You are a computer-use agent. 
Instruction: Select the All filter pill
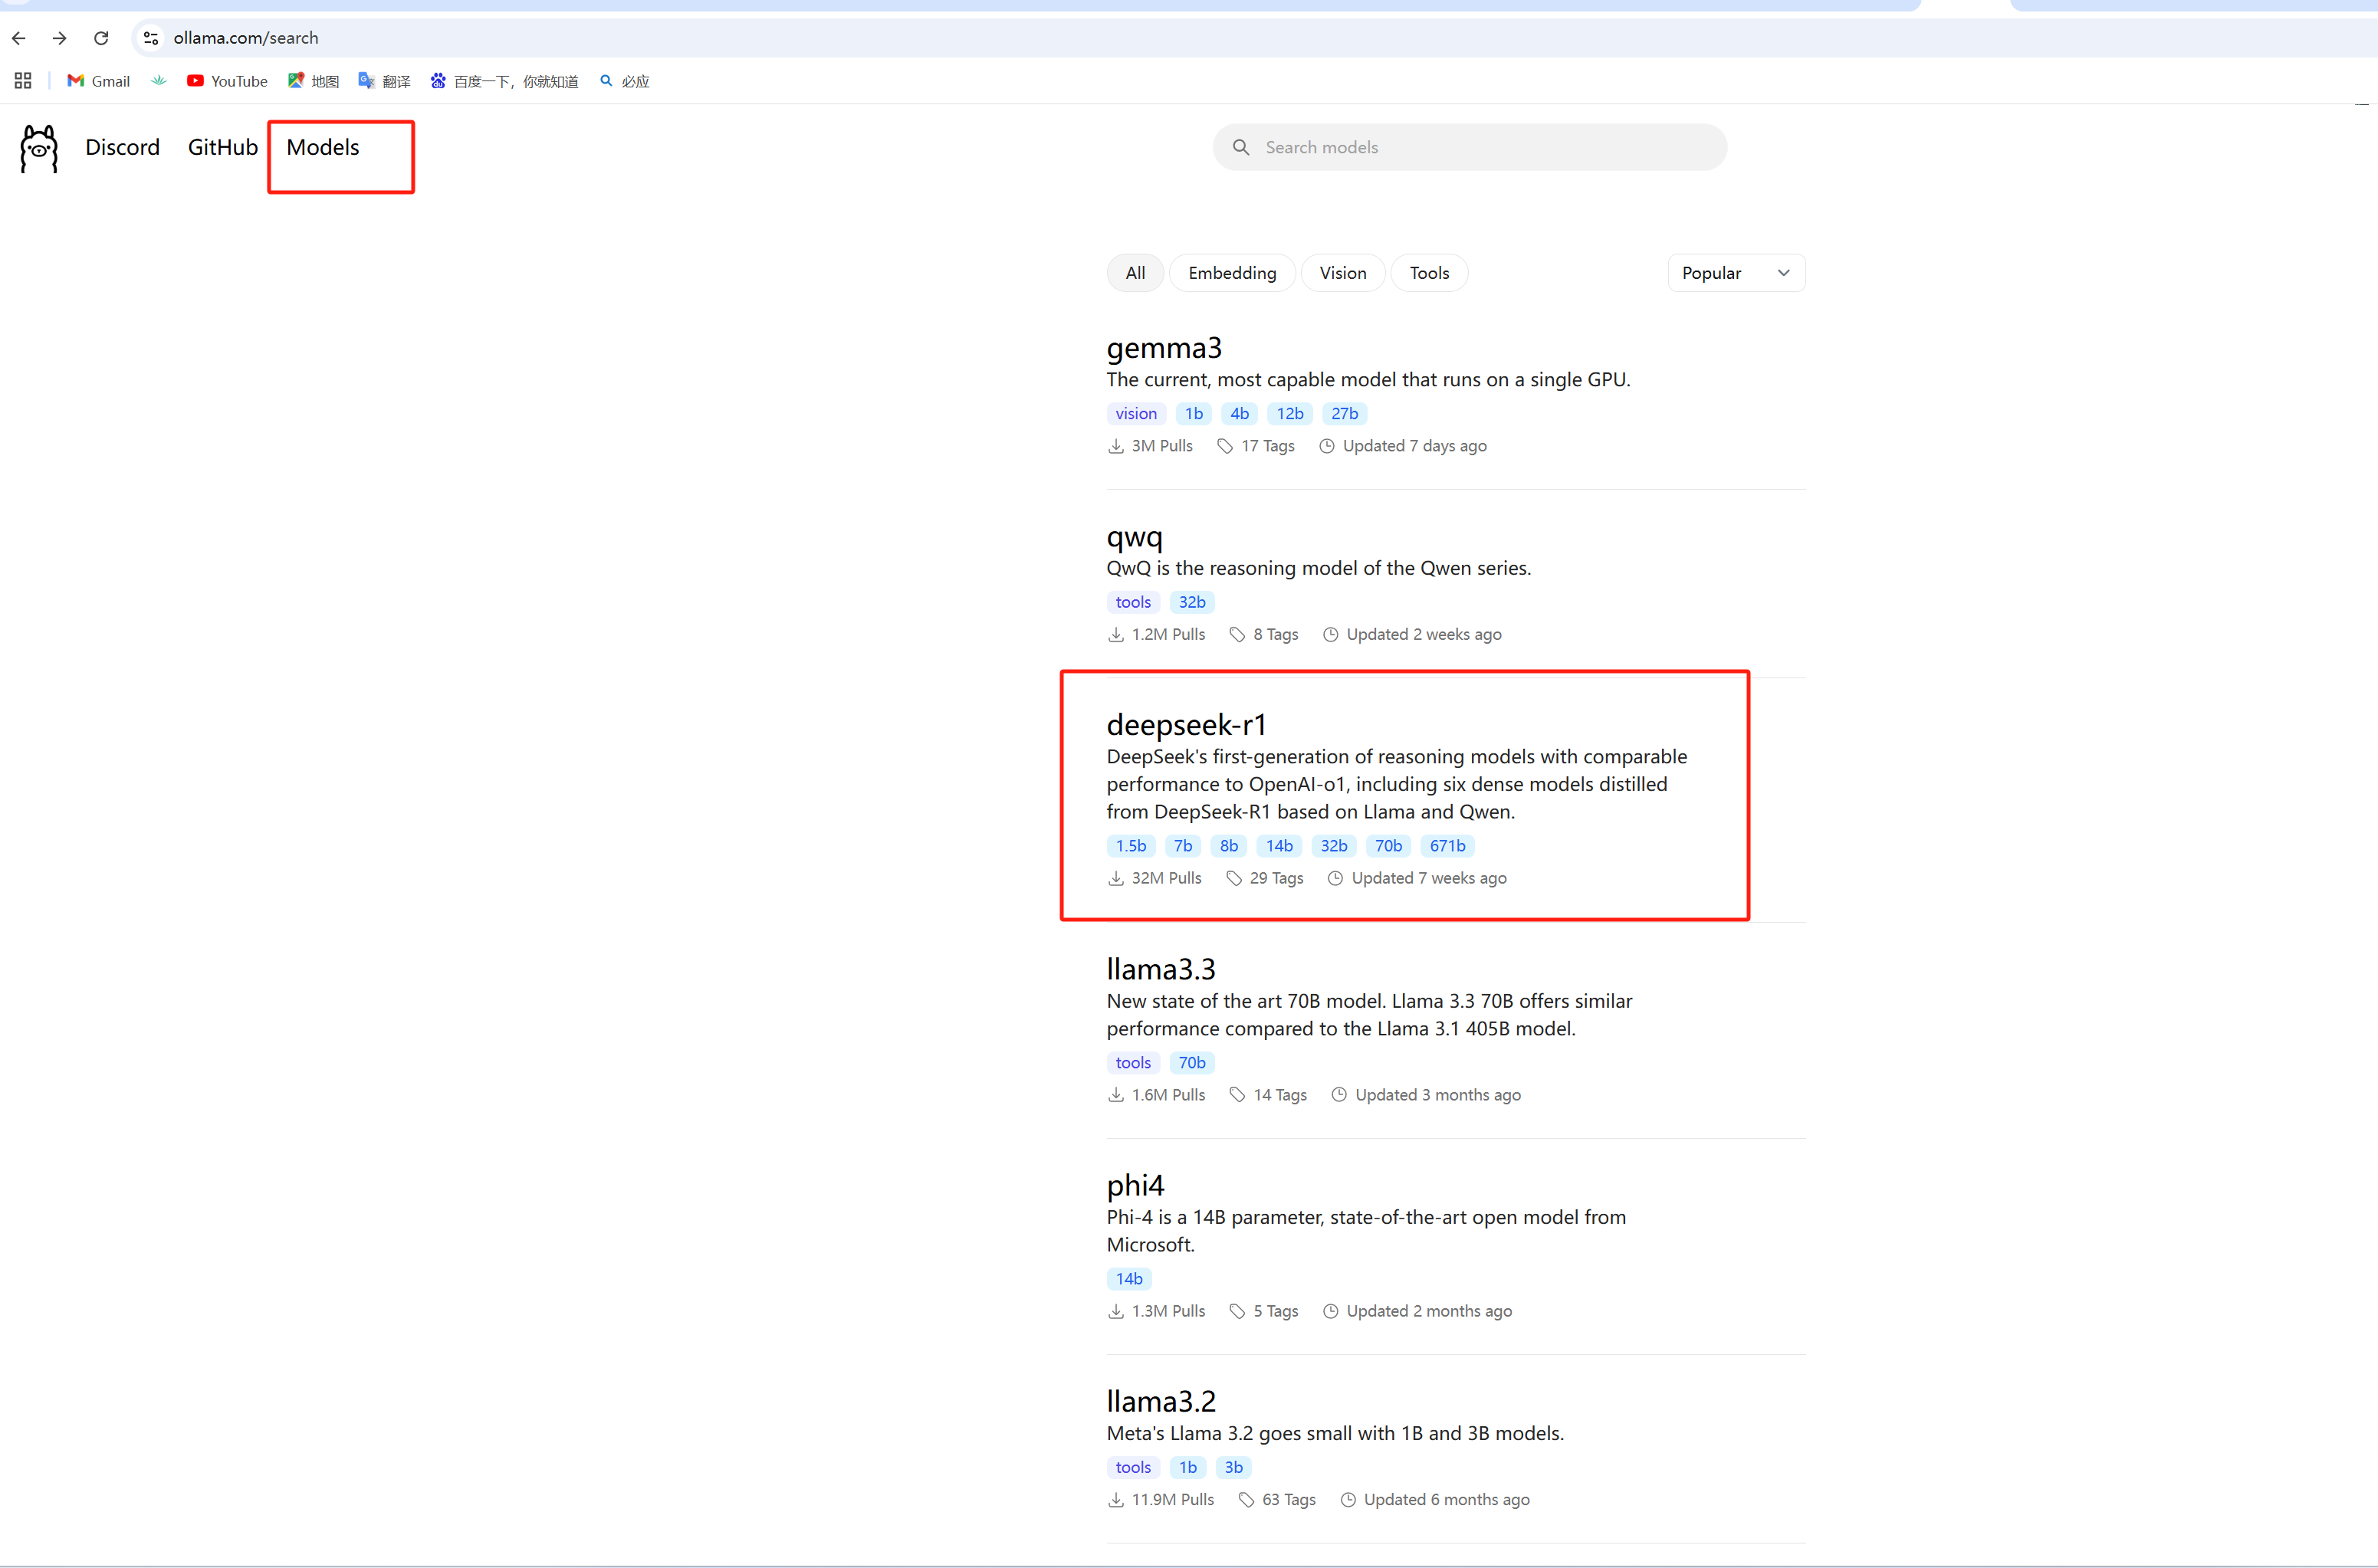pos(1135,273)
